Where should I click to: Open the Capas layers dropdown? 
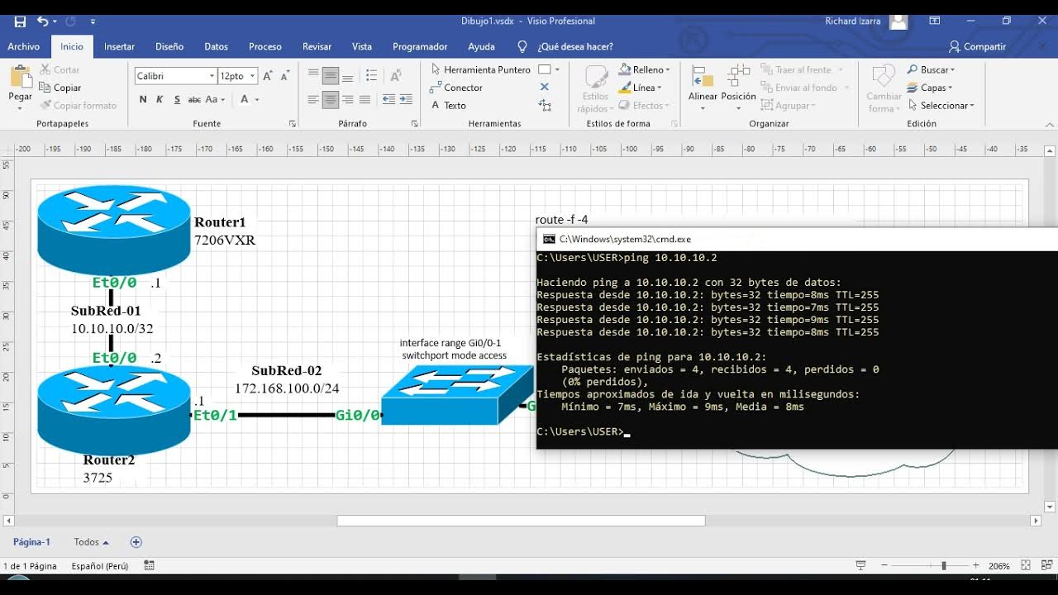click(x=931, y=88)
